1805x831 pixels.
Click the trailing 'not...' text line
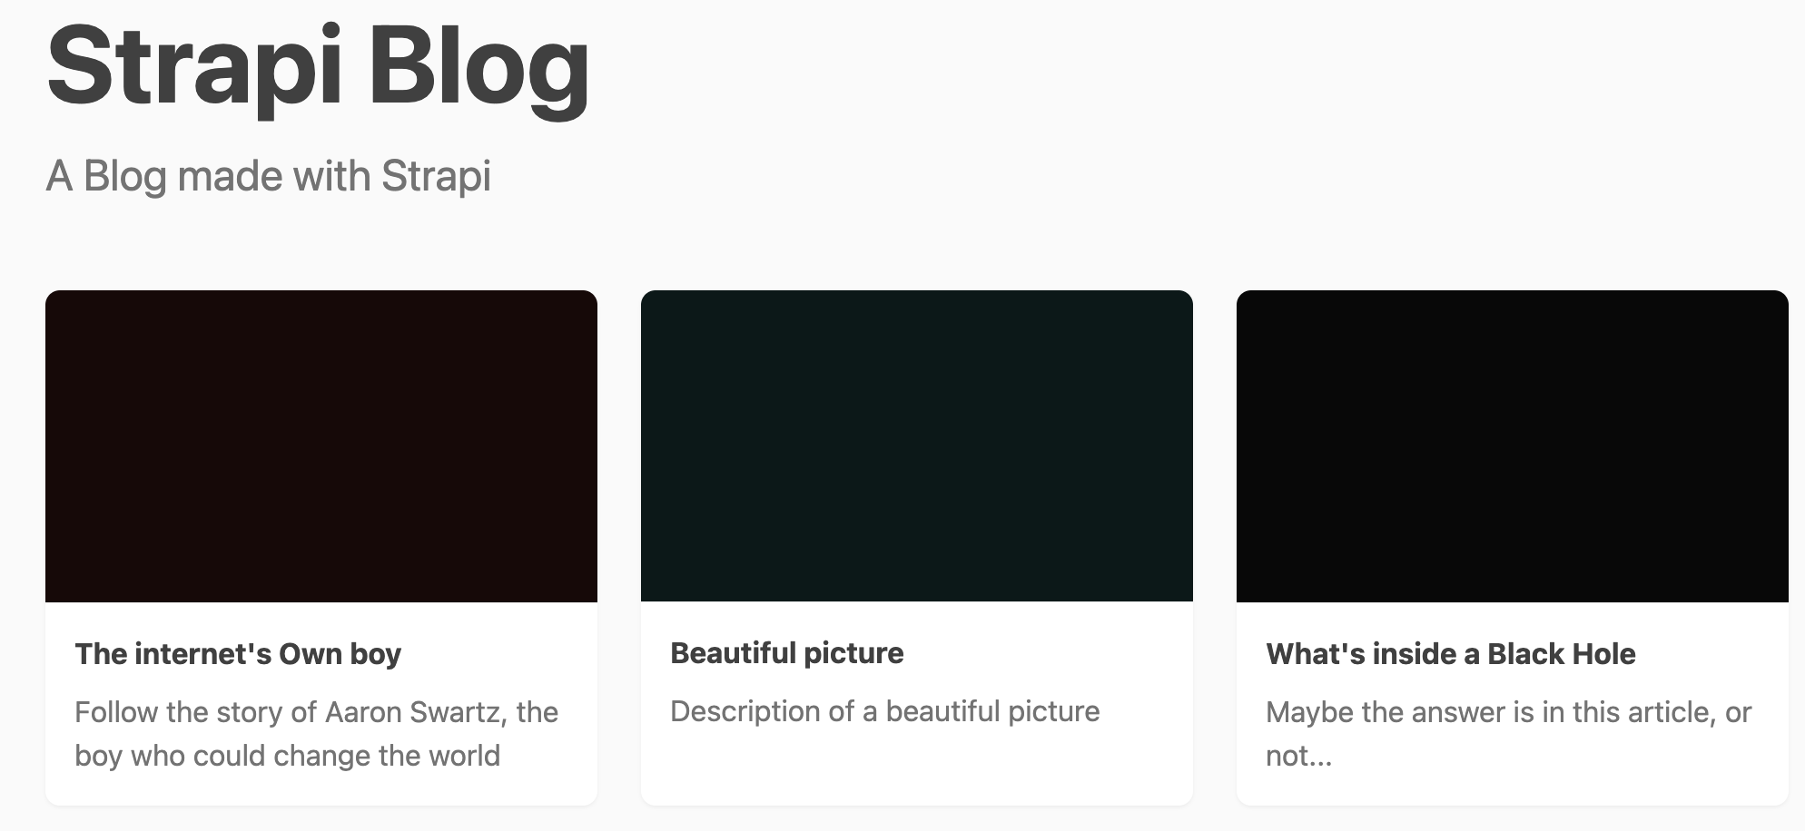tap(1298, 756)
